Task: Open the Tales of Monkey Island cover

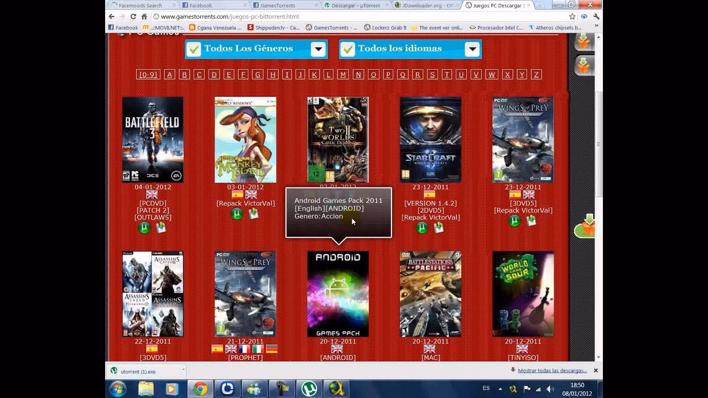Action: (x=245, y=139)
